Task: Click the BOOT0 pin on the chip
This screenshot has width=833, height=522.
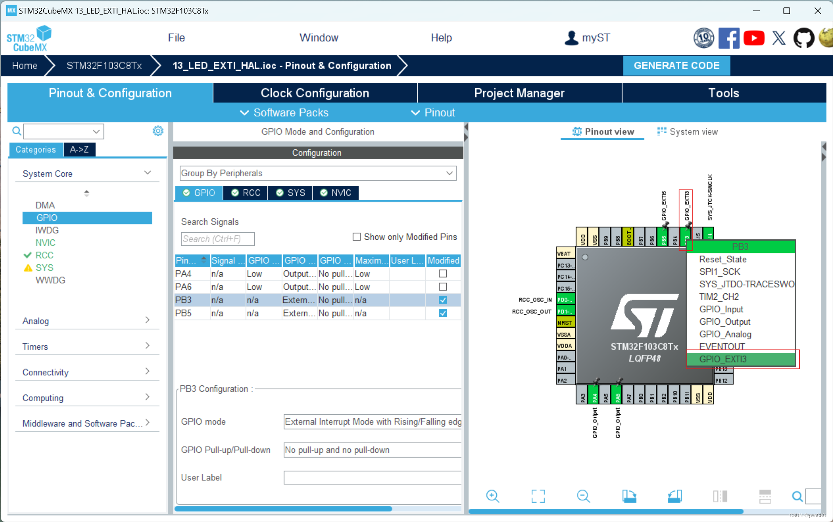Action: (629, 236)
